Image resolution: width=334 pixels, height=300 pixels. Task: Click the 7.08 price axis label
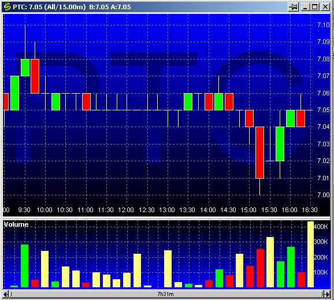tap(324, 59)
